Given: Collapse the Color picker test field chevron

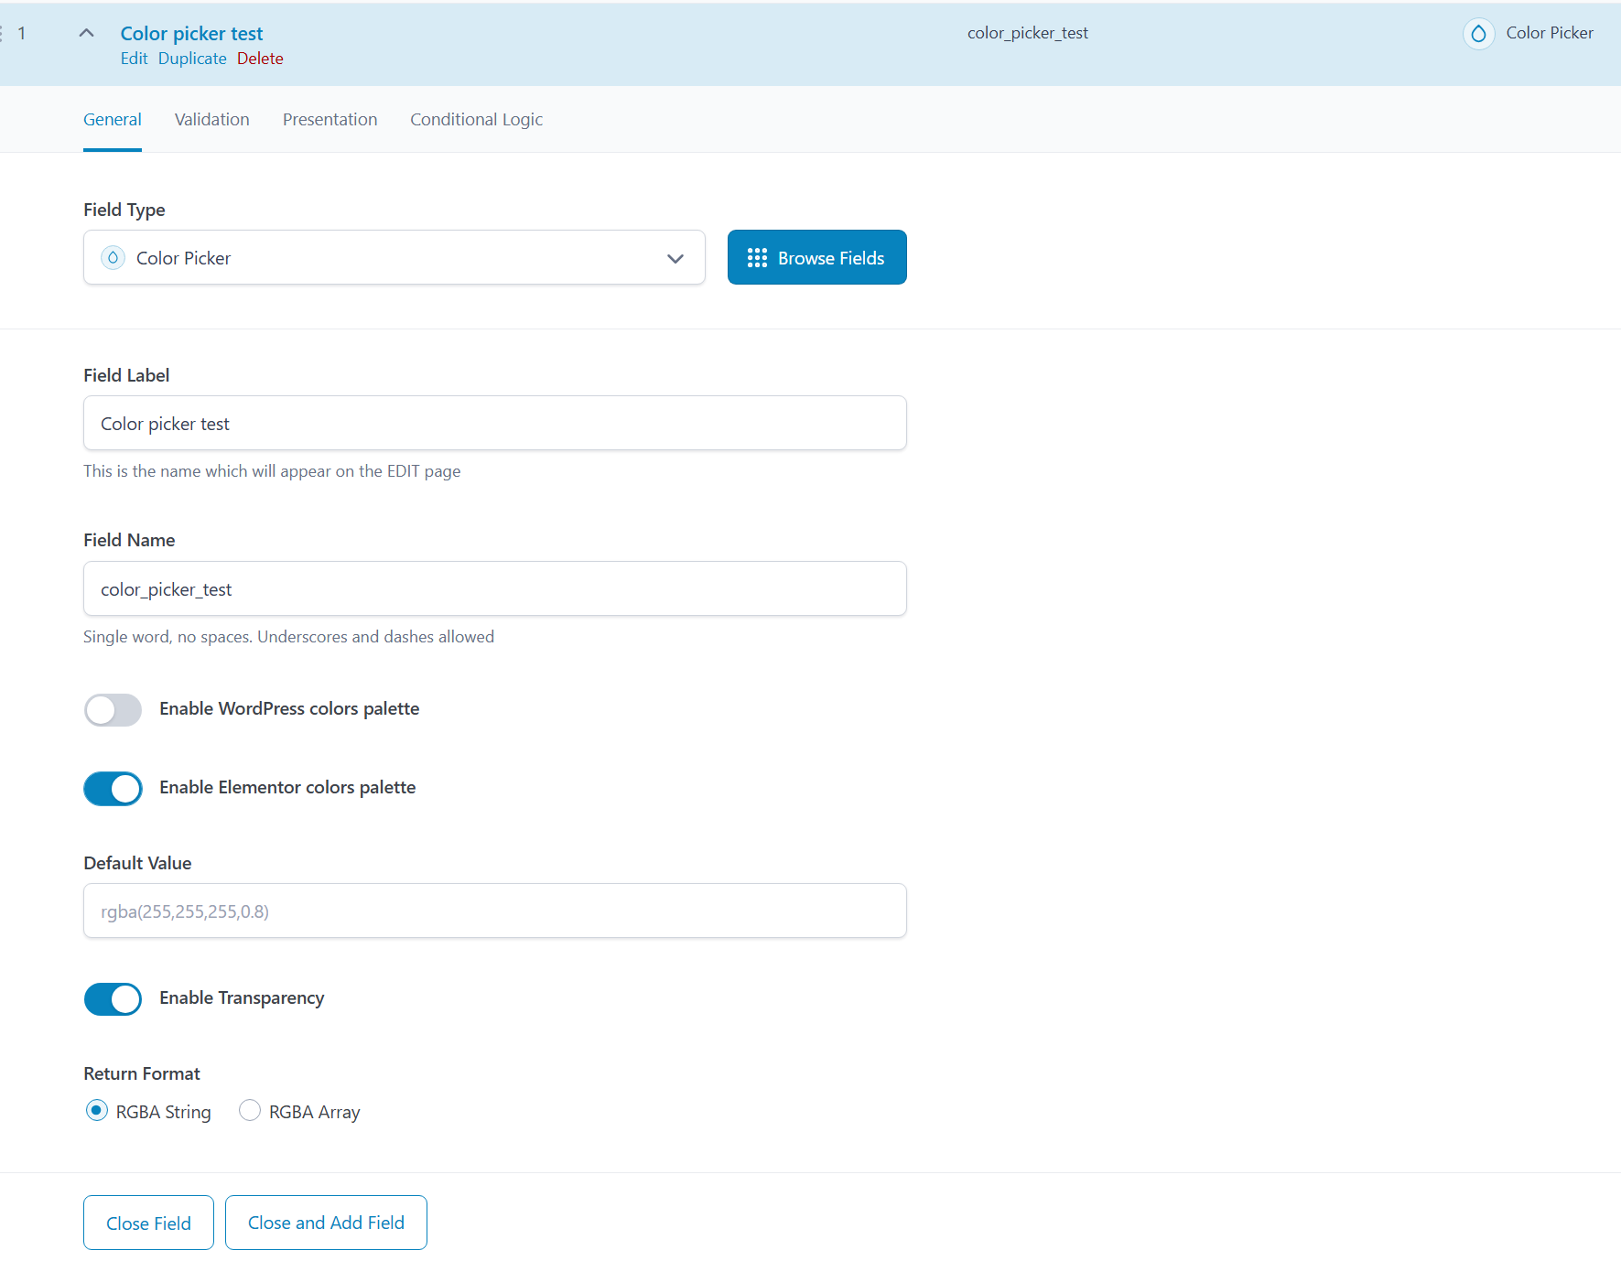Looking at the screenshot, I should pos(87,33).
